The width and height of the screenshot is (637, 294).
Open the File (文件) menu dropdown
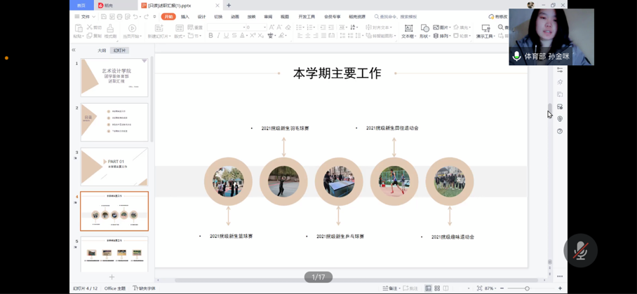click(x=85, y=17)
